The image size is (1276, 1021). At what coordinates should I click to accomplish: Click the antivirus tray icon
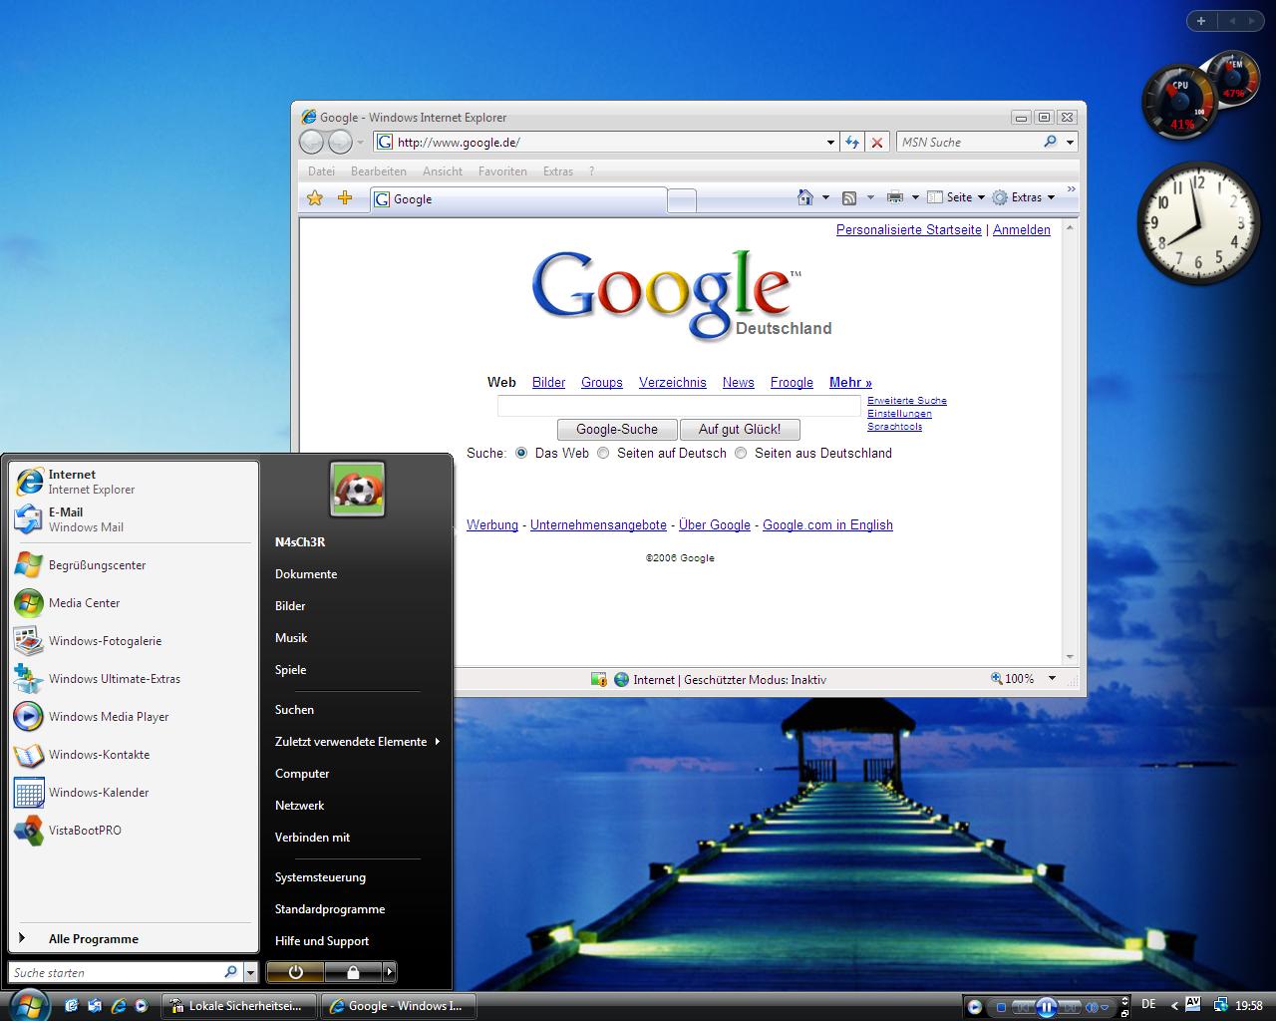point(1192,1005)
